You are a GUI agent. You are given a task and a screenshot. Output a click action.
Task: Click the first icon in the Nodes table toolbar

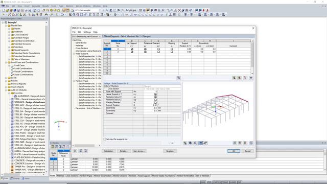coord(53,147)
